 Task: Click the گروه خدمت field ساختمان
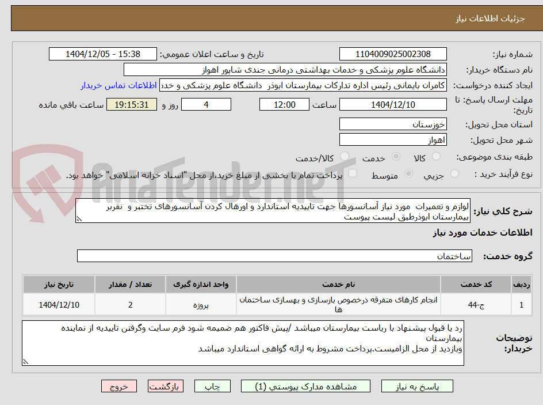[274, 256]
